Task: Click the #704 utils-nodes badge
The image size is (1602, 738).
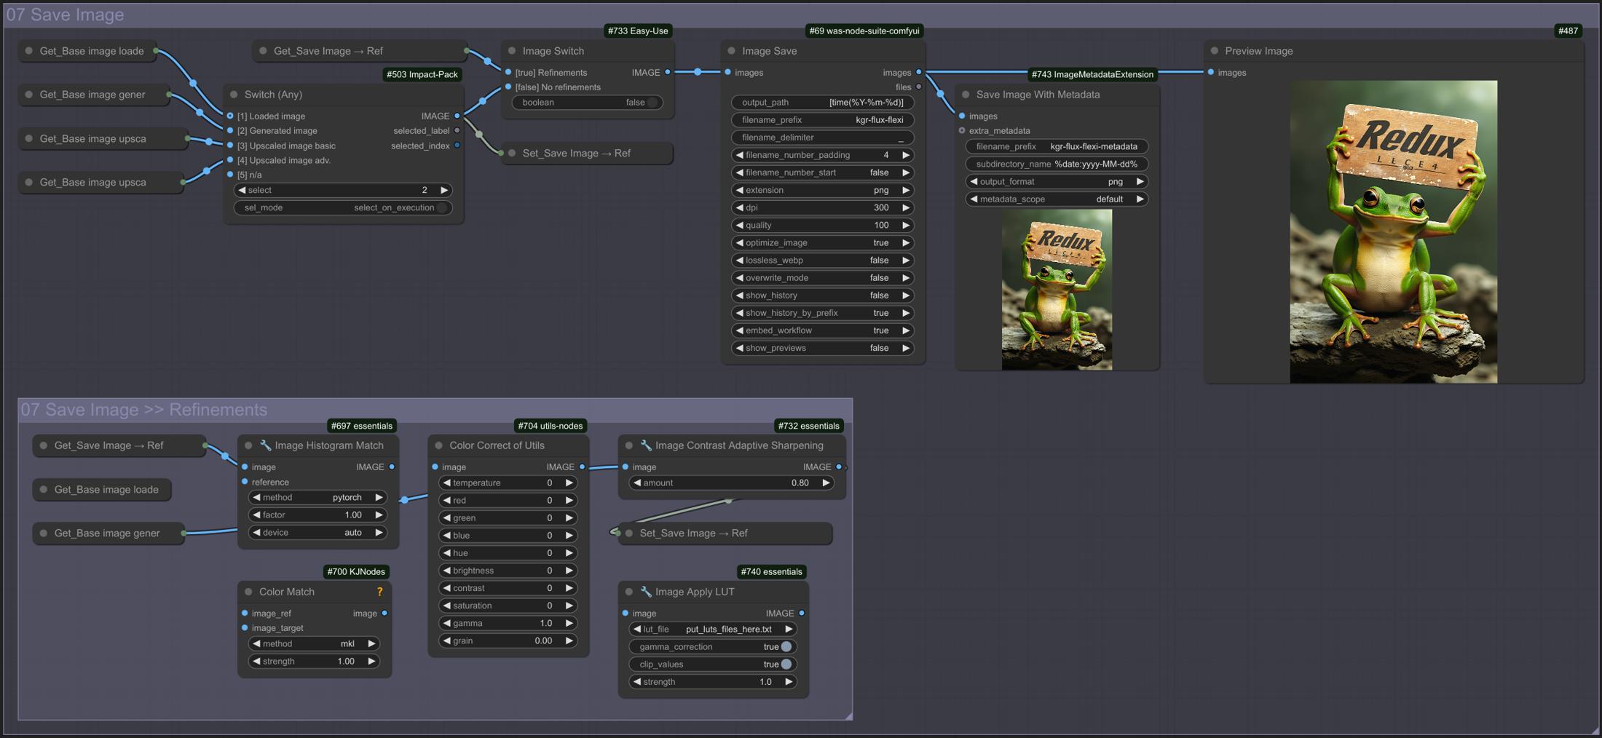Action: tap(551, 426)
